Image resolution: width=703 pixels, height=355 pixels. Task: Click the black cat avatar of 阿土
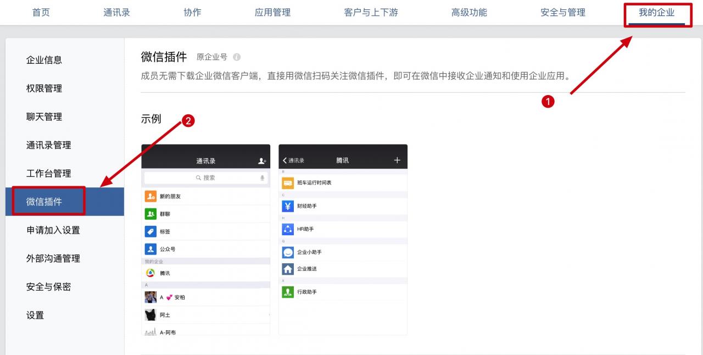[150, 315]
